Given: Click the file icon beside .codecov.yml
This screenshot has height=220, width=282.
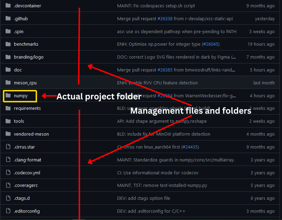Looking at the screenshot, I should [x=8, y=173].
